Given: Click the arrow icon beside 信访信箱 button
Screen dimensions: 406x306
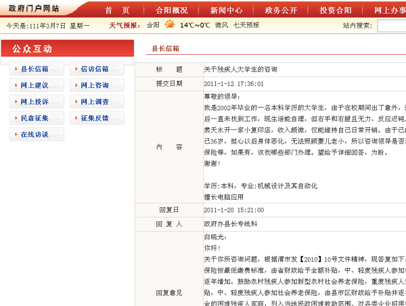Looking at the screenshot, I should point(76,69).
